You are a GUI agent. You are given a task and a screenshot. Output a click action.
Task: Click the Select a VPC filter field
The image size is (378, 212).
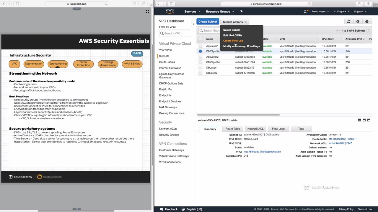coord(175,33)
